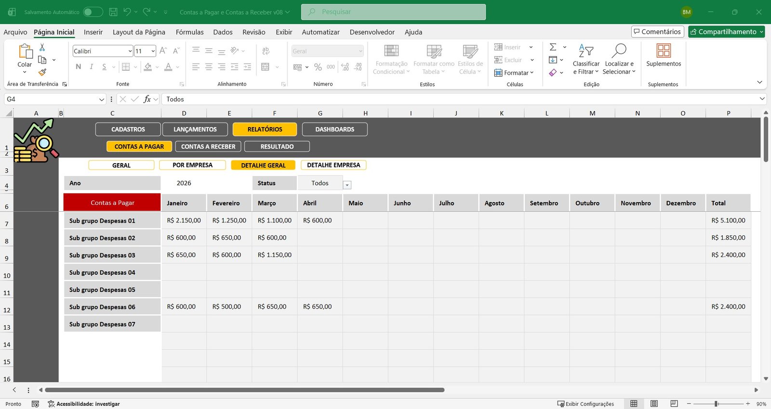771x409 pixels.
Task: Click the Pesquisar search box
Action: 393,12
